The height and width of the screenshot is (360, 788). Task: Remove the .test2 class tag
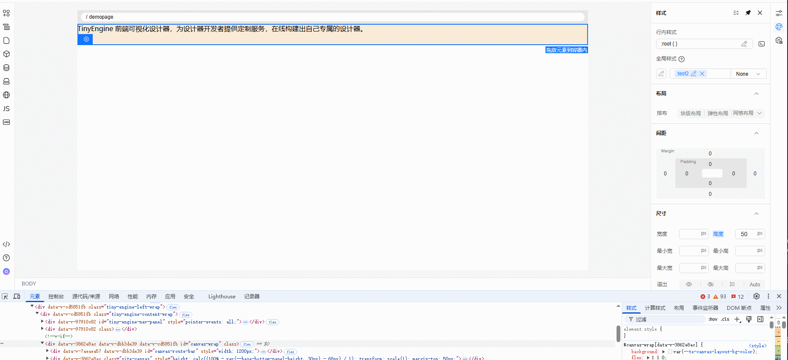(x=702, y=74)
